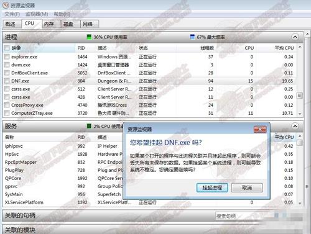Confirm with the 挂起进程 button
The image size is (311, 234).
tap(212, 187)
